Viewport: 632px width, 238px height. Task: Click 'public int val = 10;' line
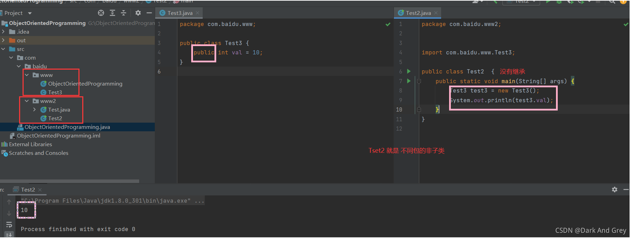click(228, 53)
